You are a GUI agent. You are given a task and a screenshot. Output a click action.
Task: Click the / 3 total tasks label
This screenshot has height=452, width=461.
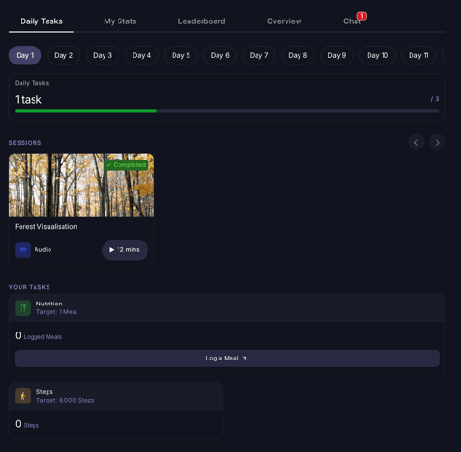(435, 99)
